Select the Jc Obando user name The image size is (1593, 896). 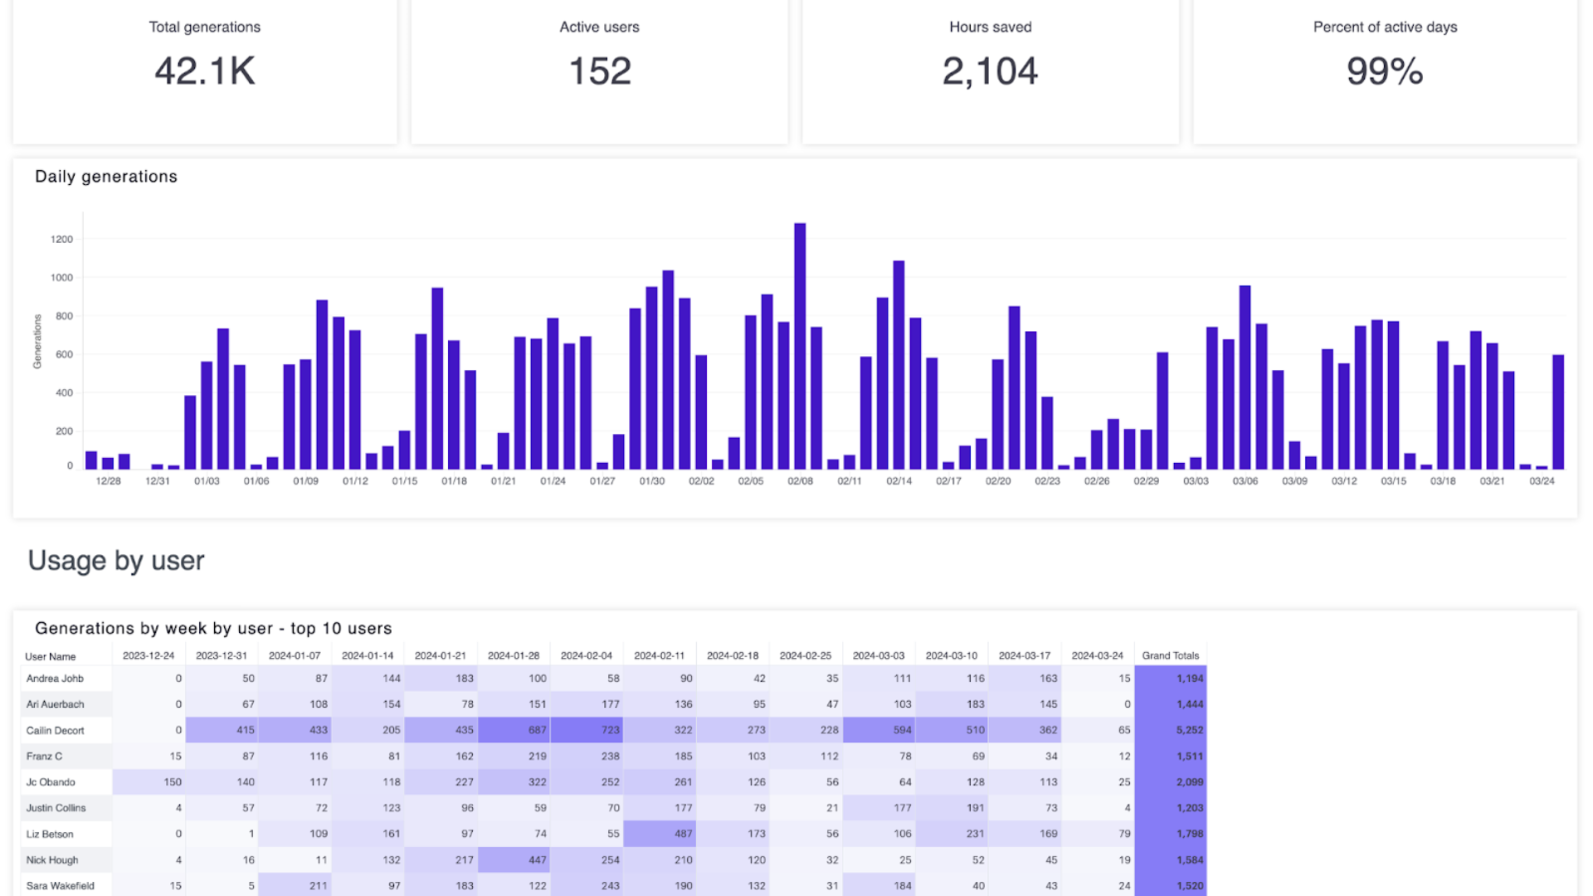(51, 782)
